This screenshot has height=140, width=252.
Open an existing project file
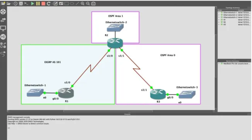pyautogui.click(x=9, y=3)
